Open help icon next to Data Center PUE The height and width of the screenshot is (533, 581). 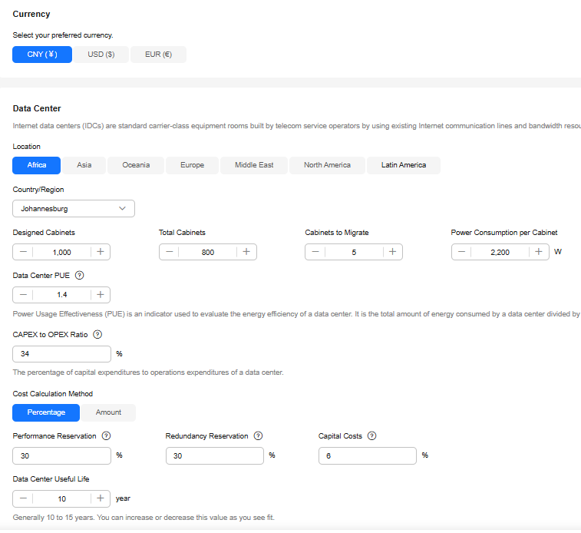click(79, 276)
